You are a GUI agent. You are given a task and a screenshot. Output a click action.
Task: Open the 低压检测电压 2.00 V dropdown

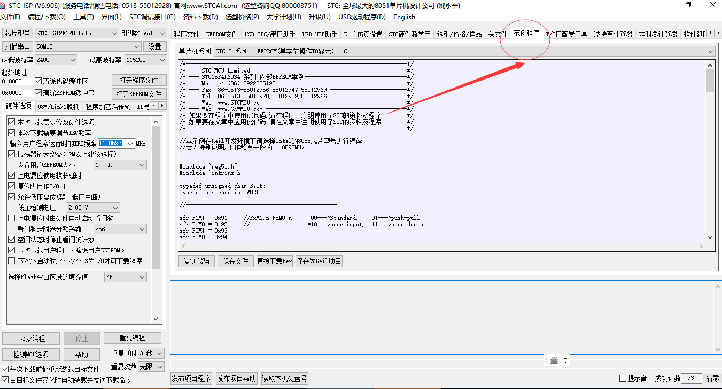pyautogui.click(x=93, y=208)
